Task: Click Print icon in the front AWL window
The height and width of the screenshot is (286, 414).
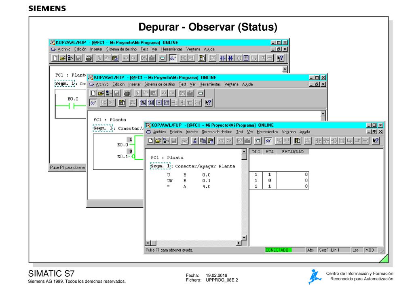Action: (184, 141)
